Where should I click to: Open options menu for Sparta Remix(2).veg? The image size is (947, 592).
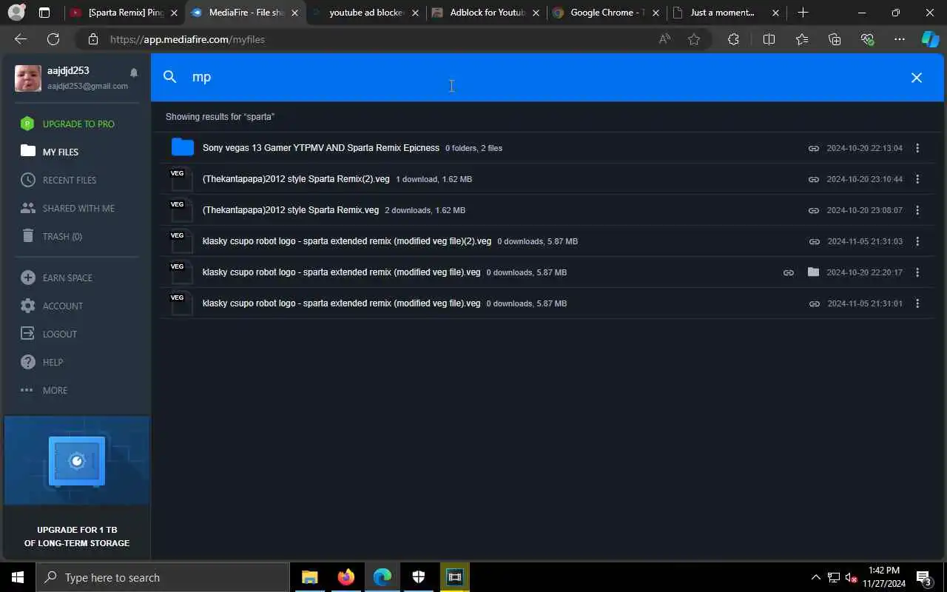[917, 179]
